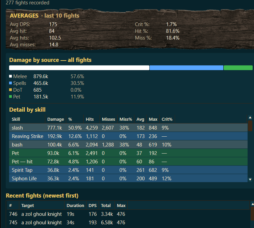This screenshot has height=228, width=254.
Task: Sort recent fights by Duration column header
Action: tap(75, 205)
